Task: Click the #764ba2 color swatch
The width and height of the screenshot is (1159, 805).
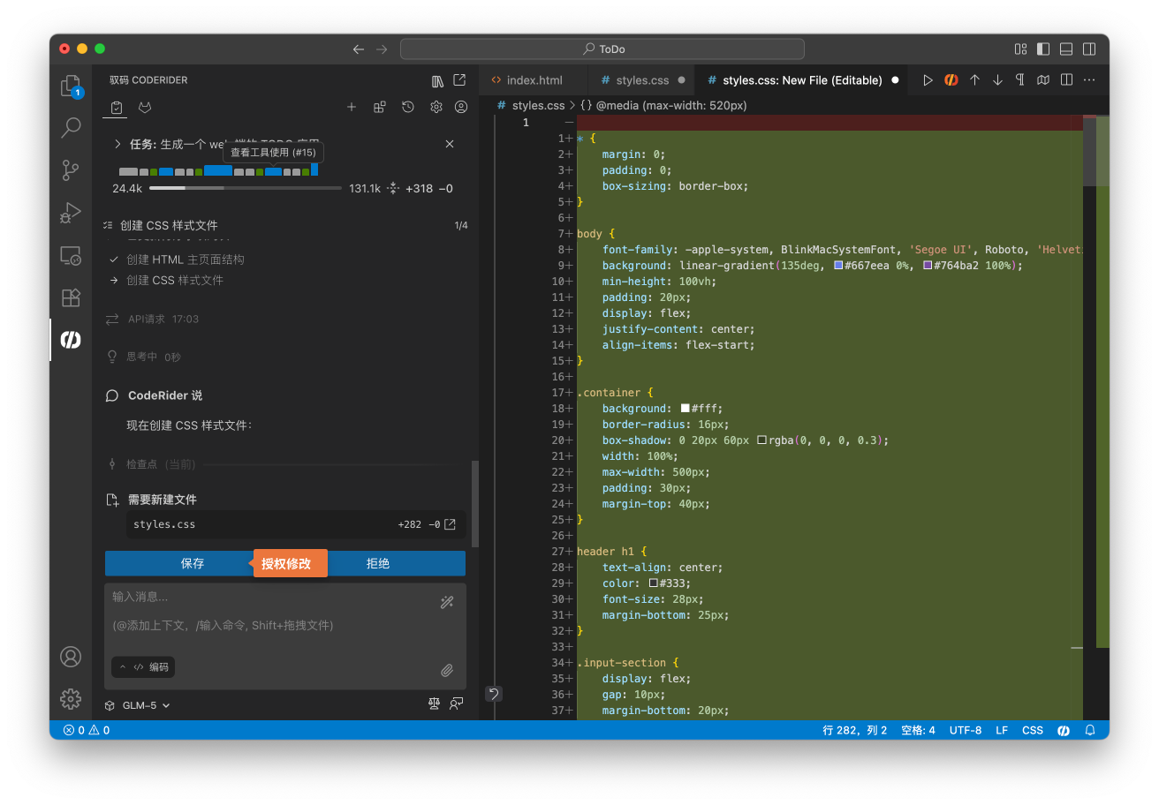Action: [x=928, y=266]
